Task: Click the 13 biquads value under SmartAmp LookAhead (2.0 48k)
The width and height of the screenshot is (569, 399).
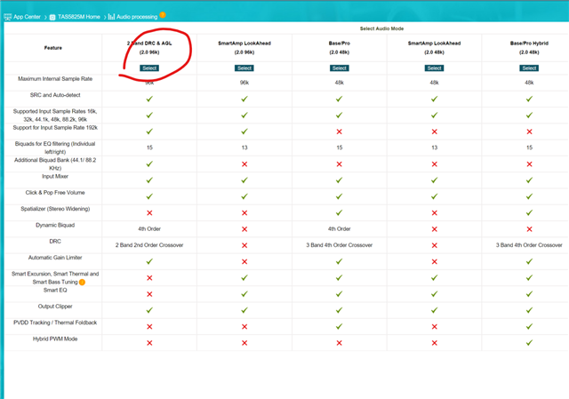Action: pos(435,148)
